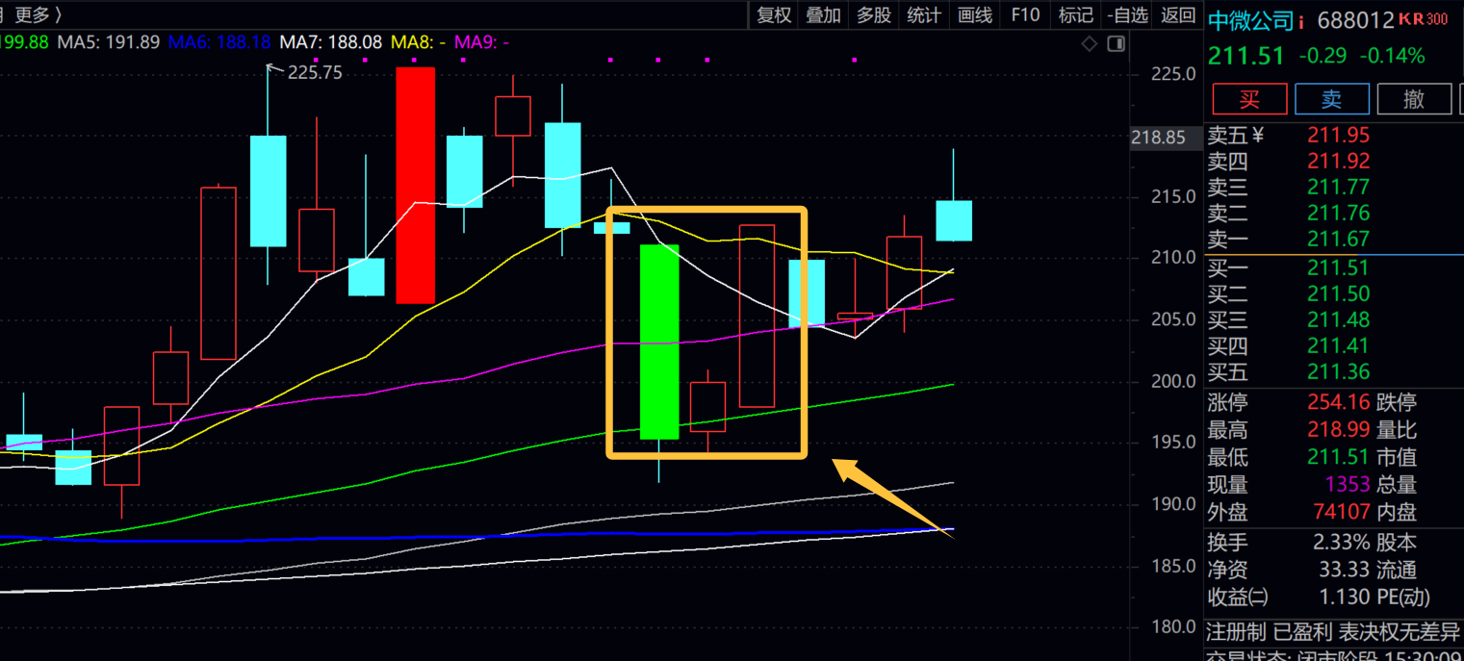Open the 画线 drawing tools menu
The height and width of the screenshot is (661, 1464).
(975, 14)
